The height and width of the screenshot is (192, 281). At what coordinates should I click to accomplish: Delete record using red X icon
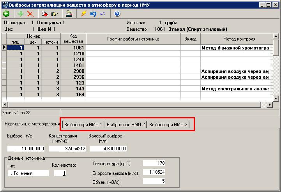point(30,14)
